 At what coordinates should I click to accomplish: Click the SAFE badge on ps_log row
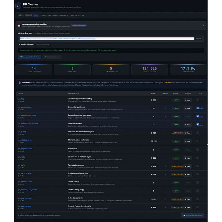coord(176,100)
